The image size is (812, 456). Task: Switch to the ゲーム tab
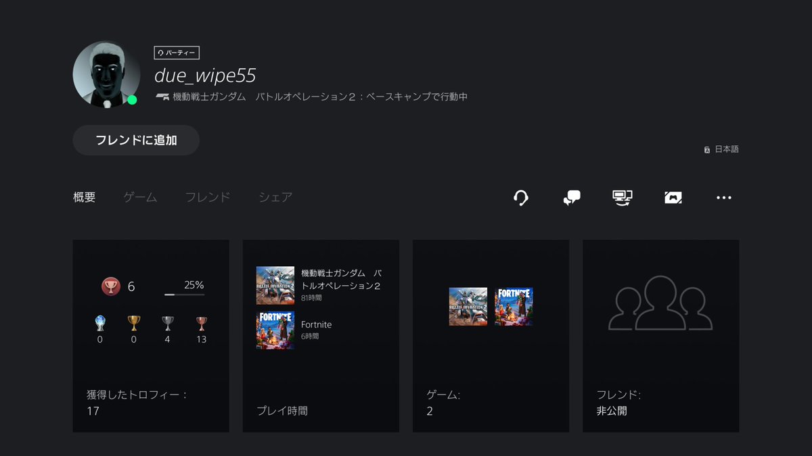(140, 197)
